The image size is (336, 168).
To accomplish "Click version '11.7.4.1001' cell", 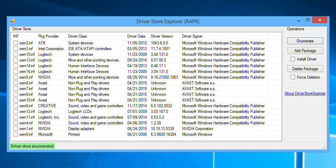I will tap(160, 49).
